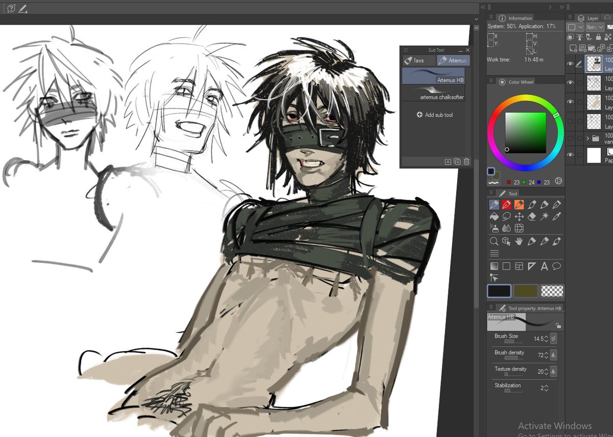Select the Artemus HB brush
The image size is (613, 437).
pyautogui.click(x=433, y=76)
